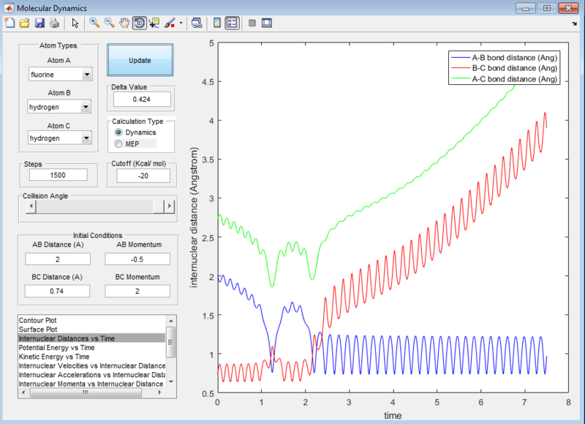The width and height of the screenshot is (585, 424).
Task: Click the plot list scroll-down arrow
Action: tap(171, 382)
